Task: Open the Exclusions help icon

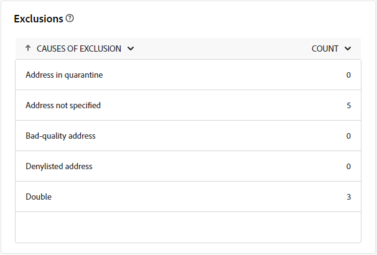Action: (70, 18)
